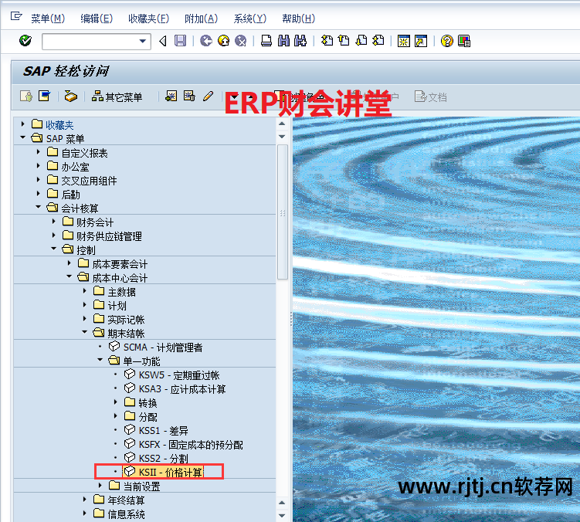Open the 帮助(H) menu

(x=298, y=19)
